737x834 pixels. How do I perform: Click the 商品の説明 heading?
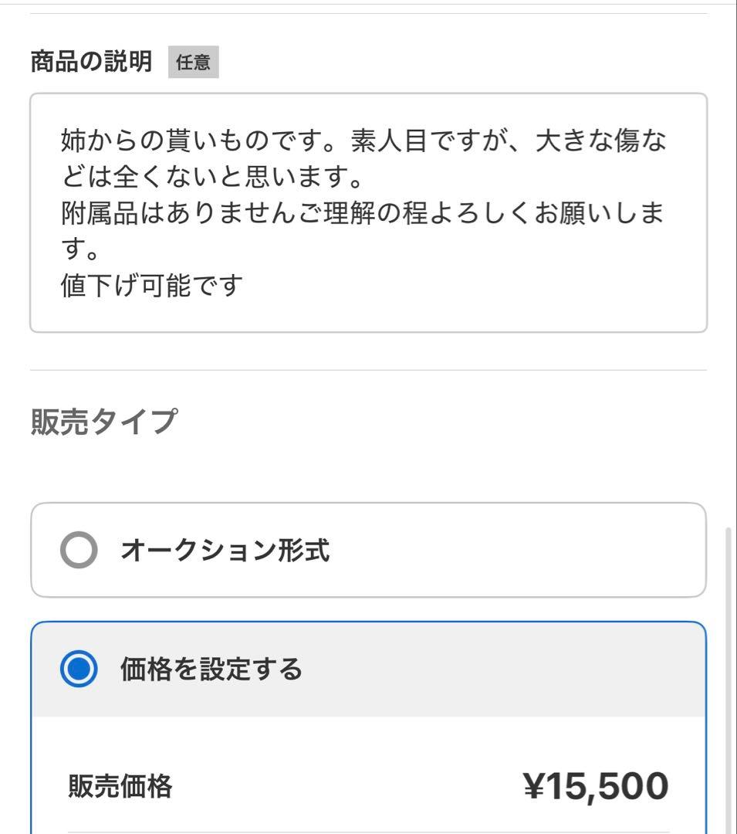(x=91, y=61)
